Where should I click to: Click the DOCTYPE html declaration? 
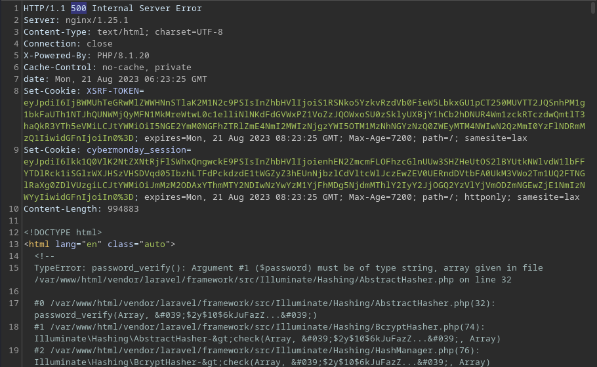point(63,233)
